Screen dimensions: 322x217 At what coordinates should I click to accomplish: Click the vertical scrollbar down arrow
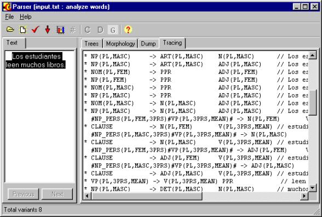tap(313, 187)
